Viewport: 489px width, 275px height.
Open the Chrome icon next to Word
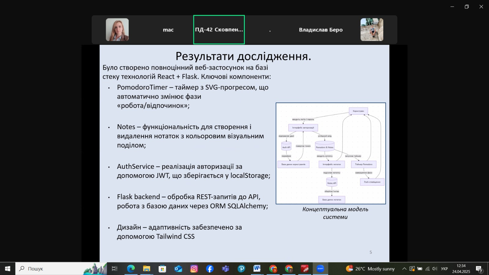(x=273, y=269)
